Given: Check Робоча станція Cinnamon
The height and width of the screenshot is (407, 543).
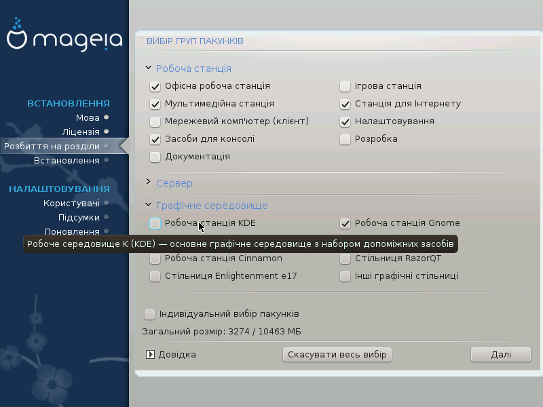Looking at the screenshot, I should point(155,258).
